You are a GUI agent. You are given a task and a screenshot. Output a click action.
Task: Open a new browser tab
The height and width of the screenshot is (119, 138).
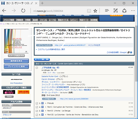tap(42, 3)
